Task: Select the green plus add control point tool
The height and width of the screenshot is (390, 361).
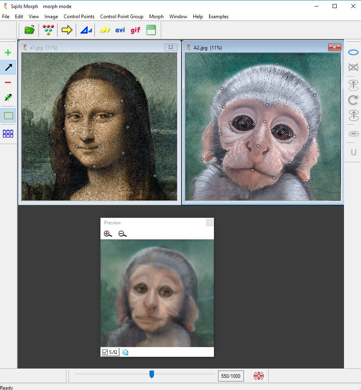Action: pos(8,53)
